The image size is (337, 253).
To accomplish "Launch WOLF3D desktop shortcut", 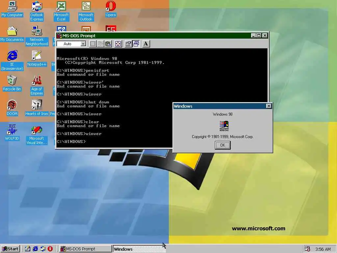I will pos(12,132).
